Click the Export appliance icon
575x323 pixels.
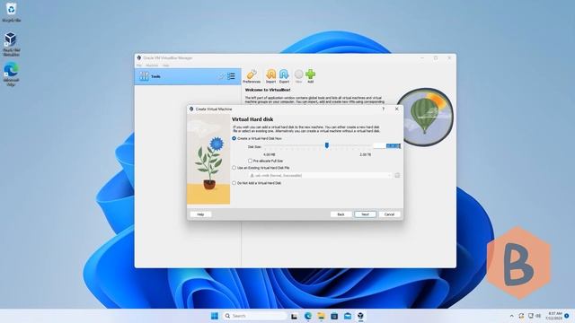tap(284, 76)
